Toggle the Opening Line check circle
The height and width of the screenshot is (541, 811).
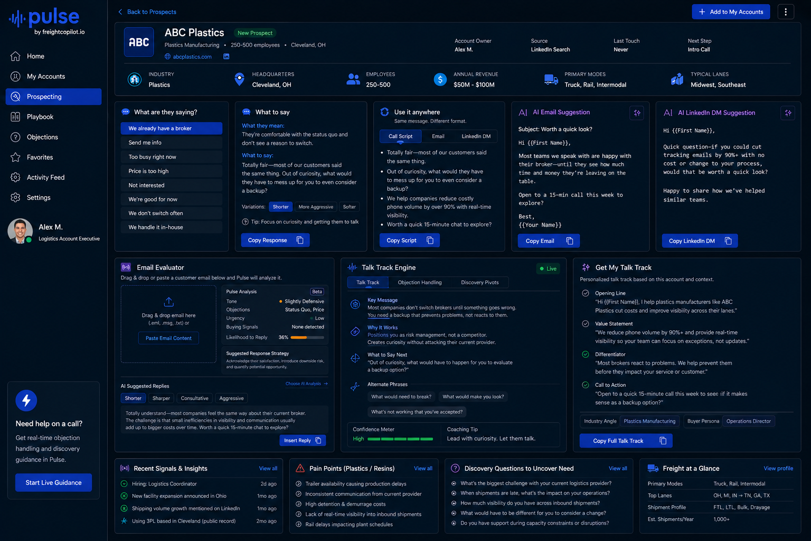[586, 293]
